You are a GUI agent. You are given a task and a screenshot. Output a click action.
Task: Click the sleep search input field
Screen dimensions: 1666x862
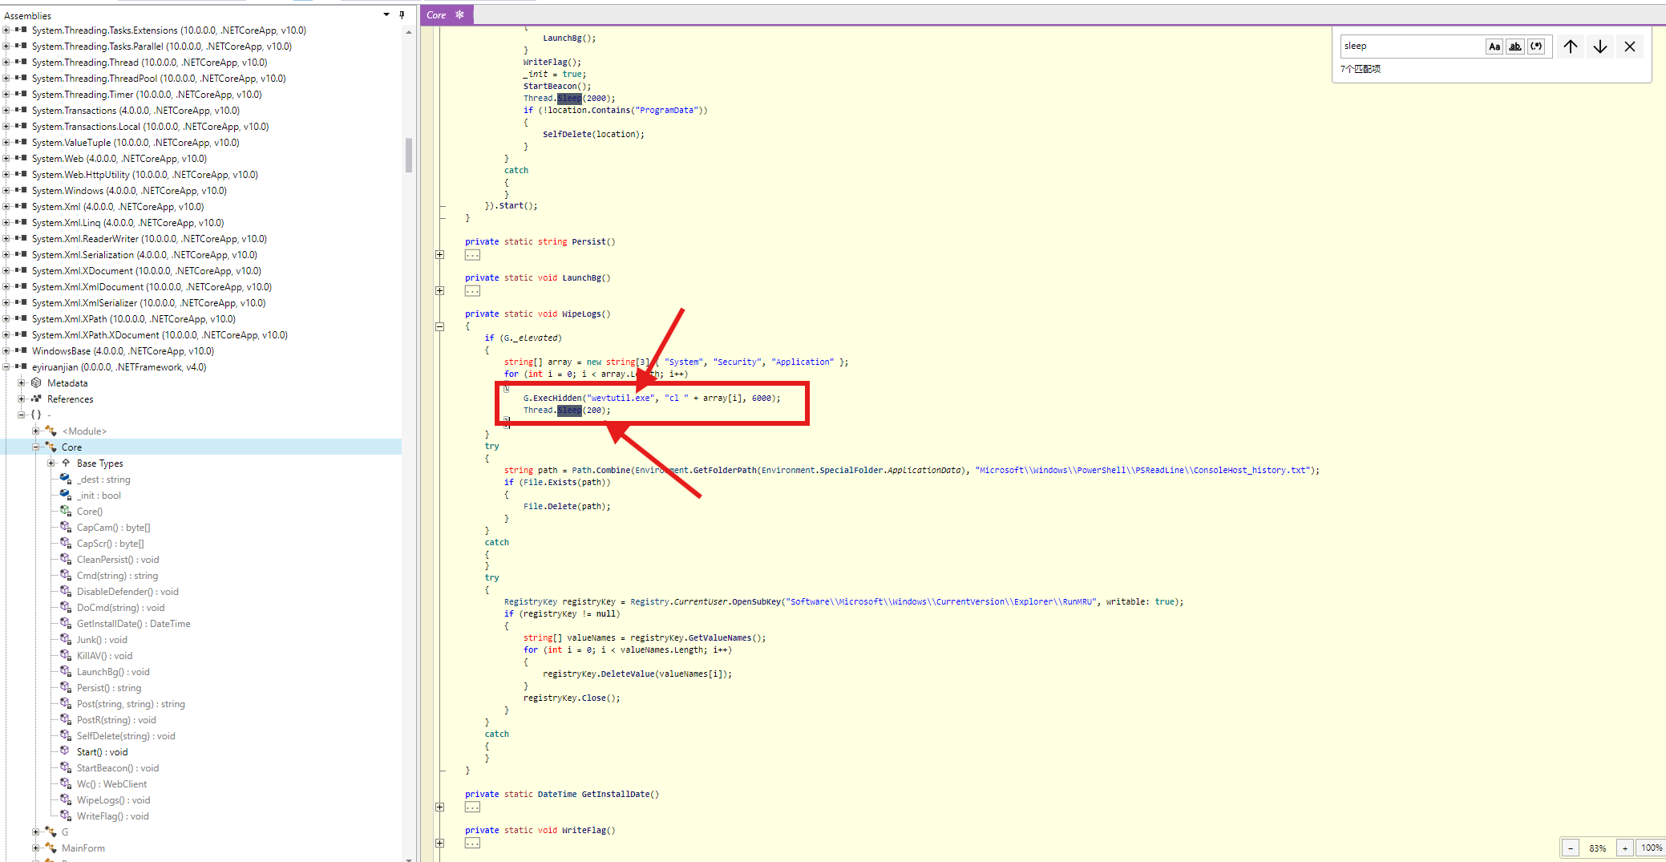(x=1411, y=47)
